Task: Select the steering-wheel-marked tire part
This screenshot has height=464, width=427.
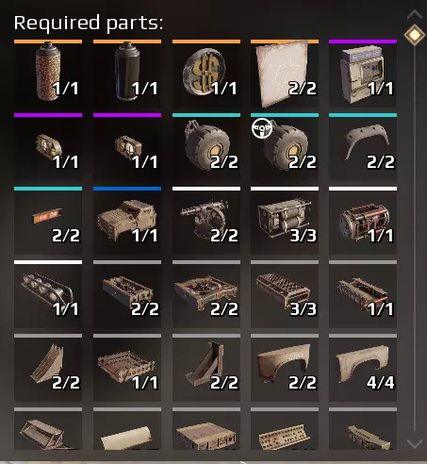Action: click(x=285, y=147)
